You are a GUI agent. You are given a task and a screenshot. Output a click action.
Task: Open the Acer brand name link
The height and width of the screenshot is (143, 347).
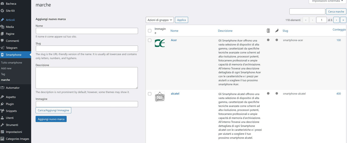(x=174, y=40)
